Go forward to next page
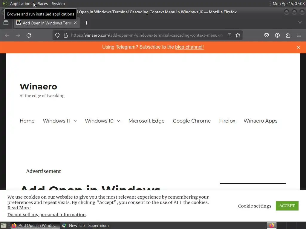Screen dimensions: 306x229 point(18,35)
